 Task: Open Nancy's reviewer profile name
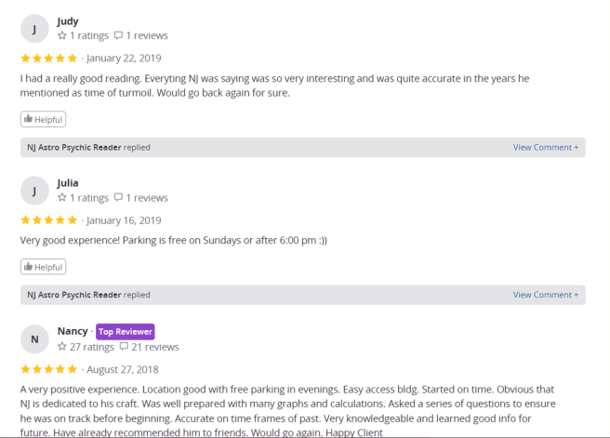73,331
